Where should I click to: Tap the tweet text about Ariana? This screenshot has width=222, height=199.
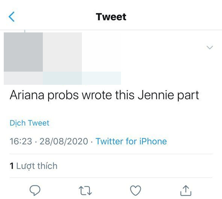tap(104, 95)
